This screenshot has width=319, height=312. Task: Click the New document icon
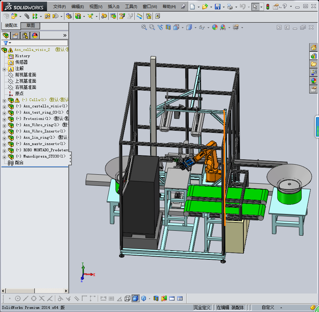(193, 7)
